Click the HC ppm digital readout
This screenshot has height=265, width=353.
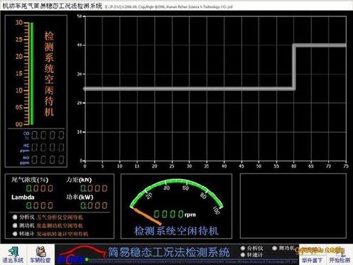click(x=48, y=147)
